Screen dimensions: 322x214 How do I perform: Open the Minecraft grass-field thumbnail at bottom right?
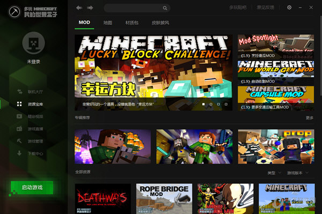(287, 198)
